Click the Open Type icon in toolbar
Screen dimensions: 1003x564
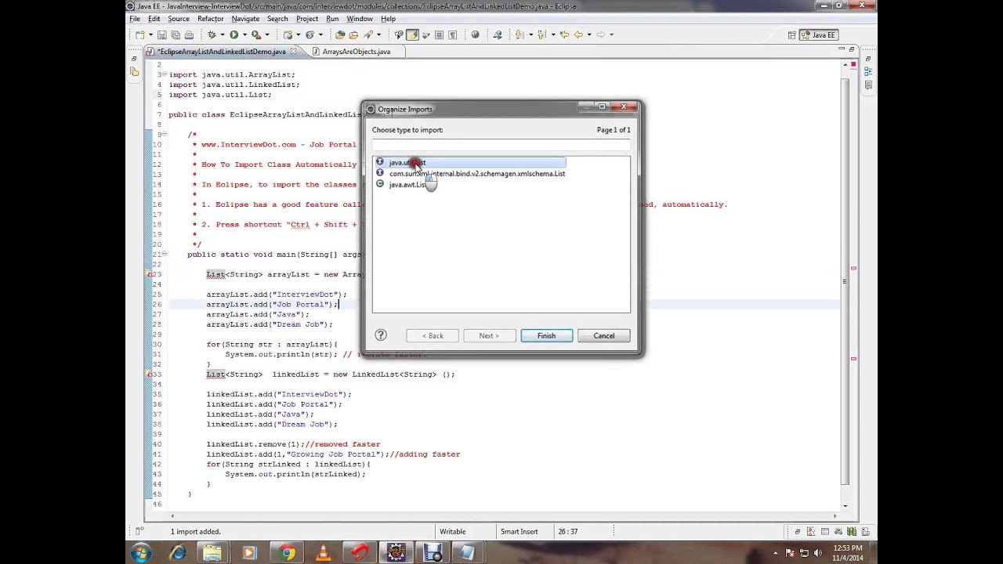pos(340,34)
